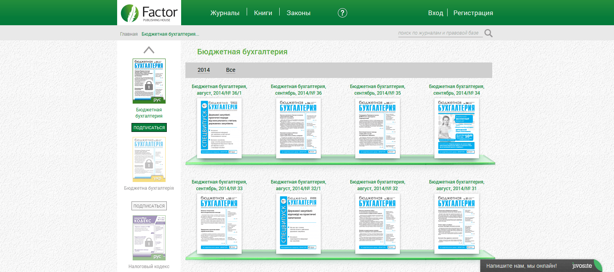Open the locked Налоговый кодекс sidebar cover
614x272 pixels.
149,238
